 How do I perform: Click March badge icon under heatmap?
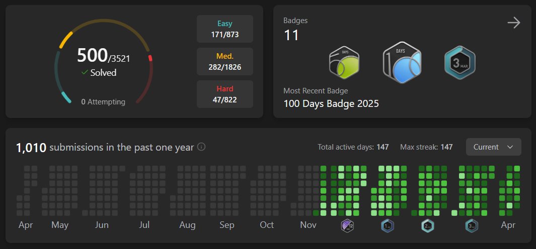[472, 225]
